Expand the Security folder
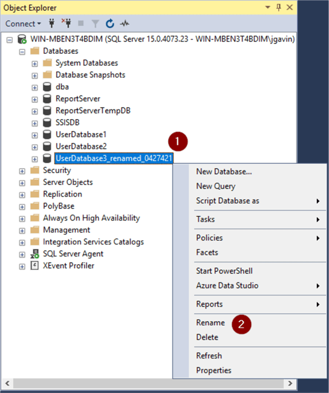The height and width of the screenshot is (393, 329). (x=22, y=171)
